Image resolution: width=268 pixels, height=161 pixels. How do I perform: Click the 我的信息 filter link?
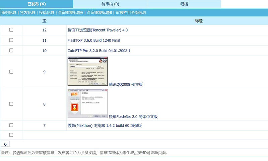click(x=9, y=12)
